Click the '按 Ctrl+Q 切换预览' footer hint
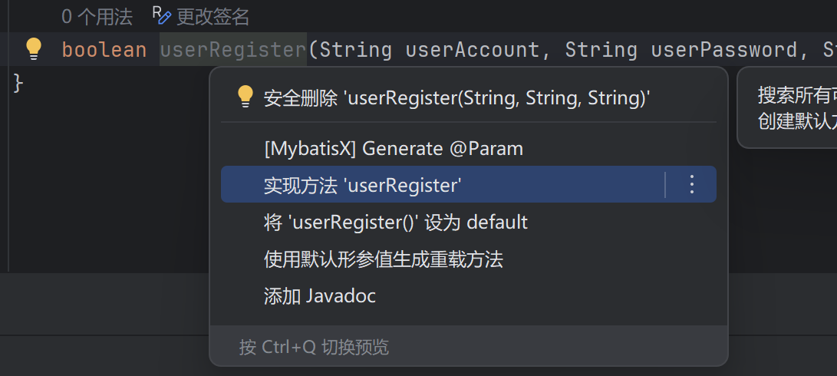 (x=314, y=347)
